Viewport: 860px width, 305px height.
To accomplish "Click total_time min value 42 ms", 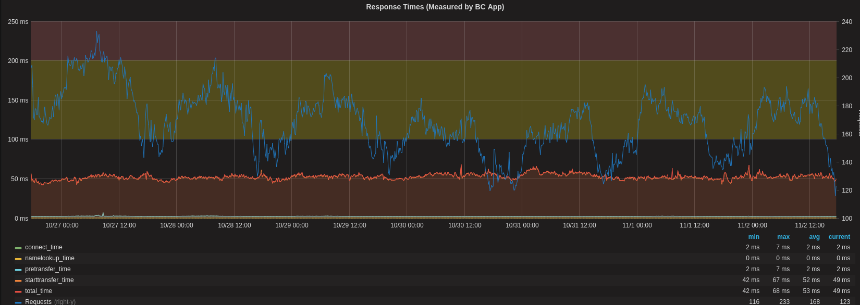I will pyautogui.click(x=751, y=291).
